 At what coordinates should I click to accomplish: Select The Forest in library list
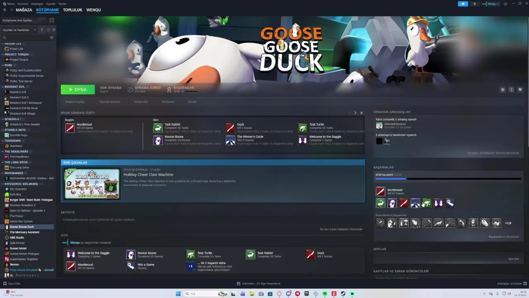click(17, 216)
